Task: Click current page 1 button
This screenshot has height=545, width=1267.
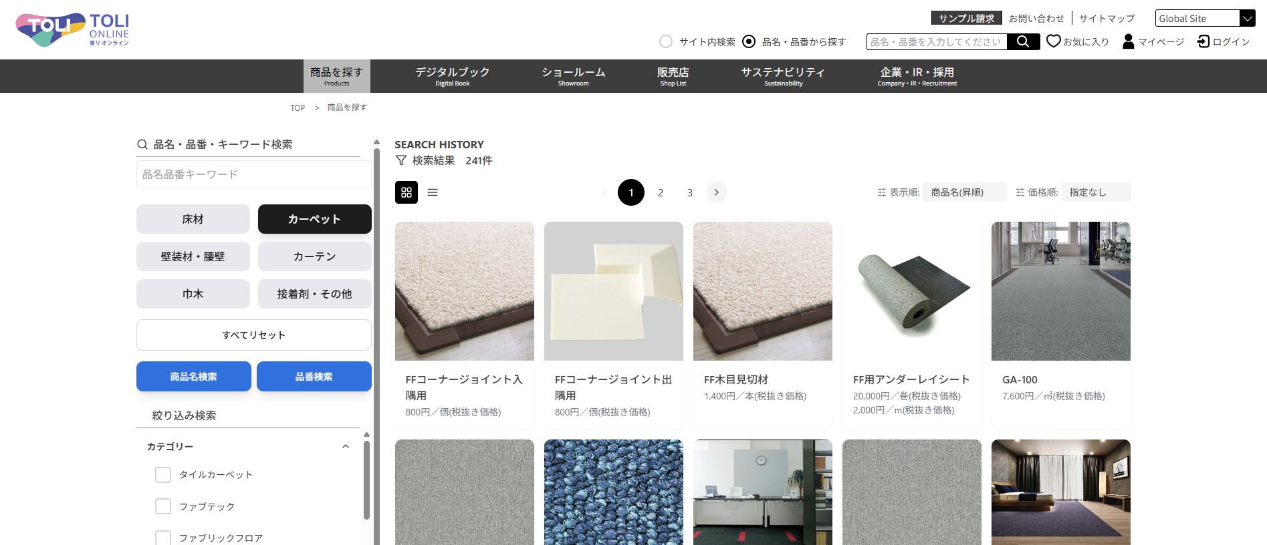Action: coord(631,192)
